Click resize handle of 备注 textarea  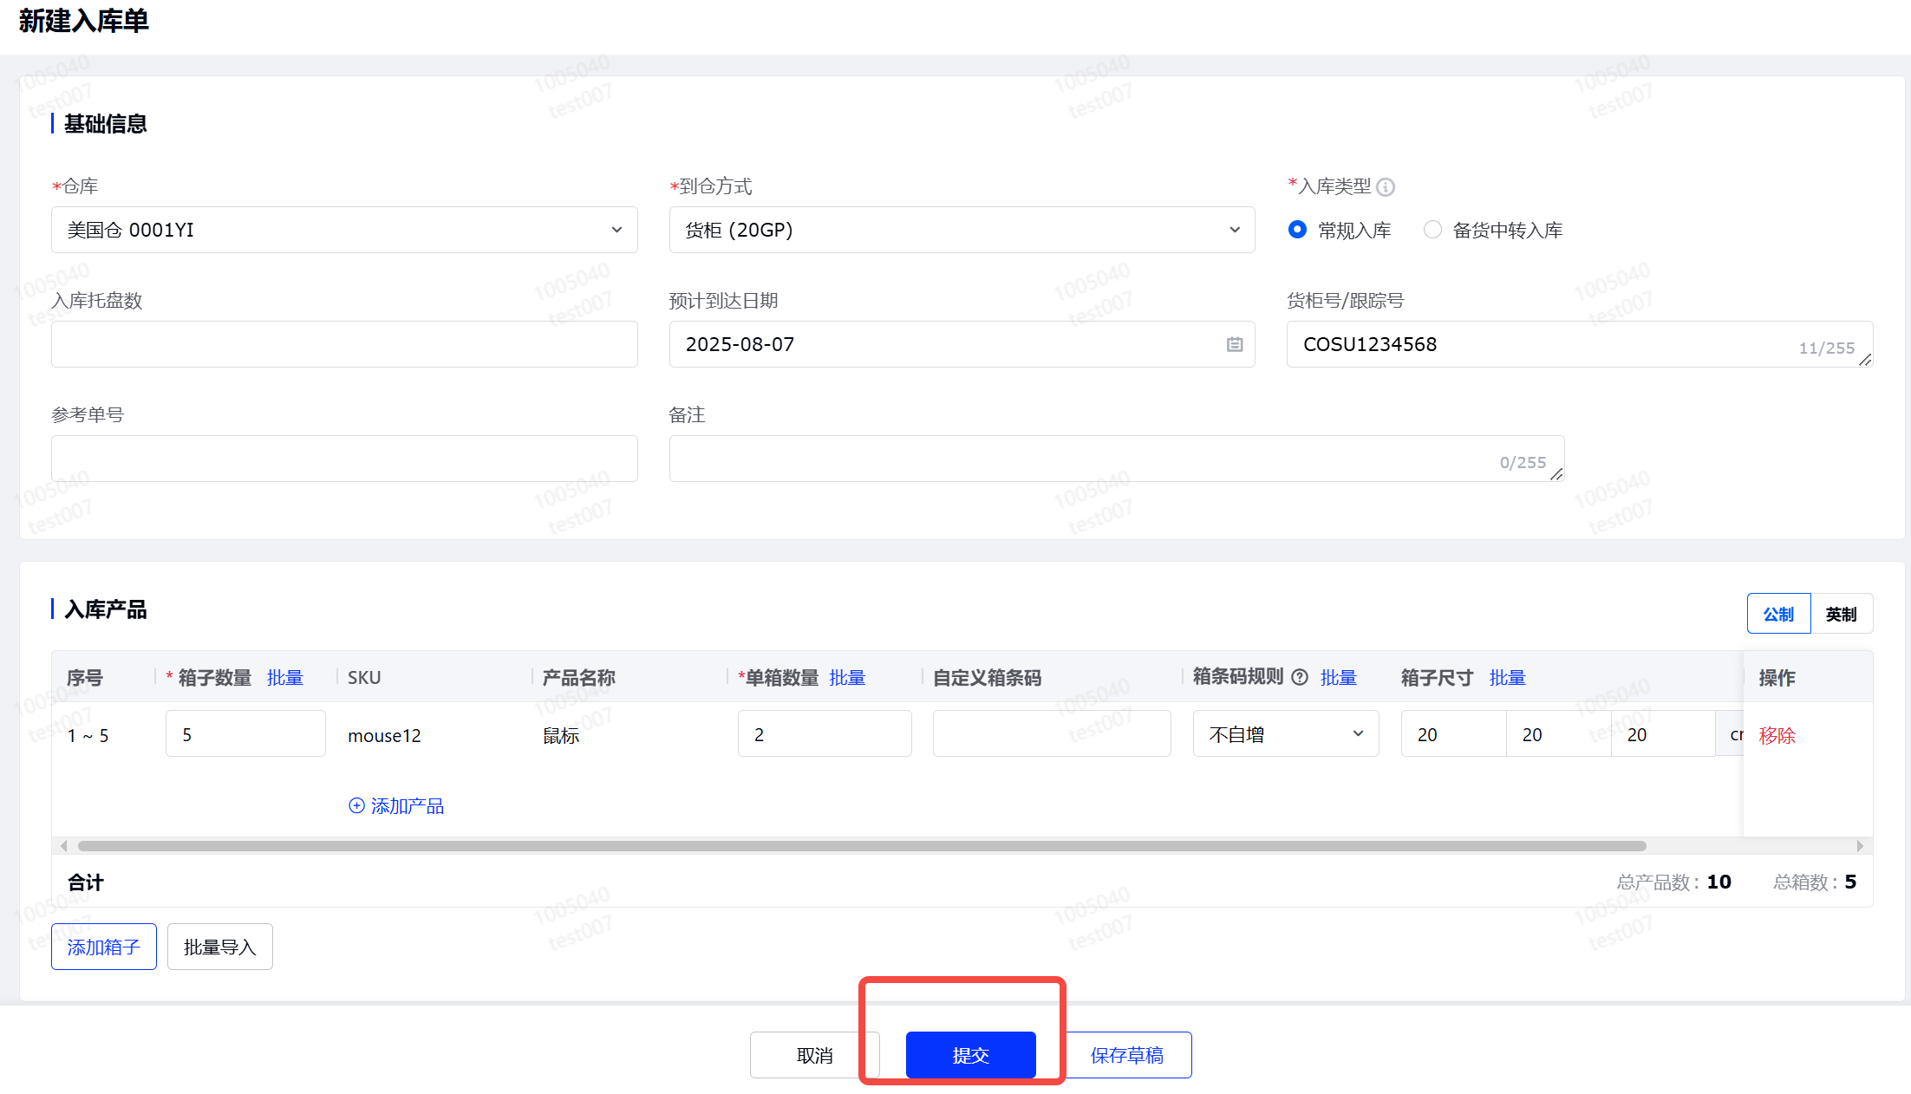[x=1556, y=474]
